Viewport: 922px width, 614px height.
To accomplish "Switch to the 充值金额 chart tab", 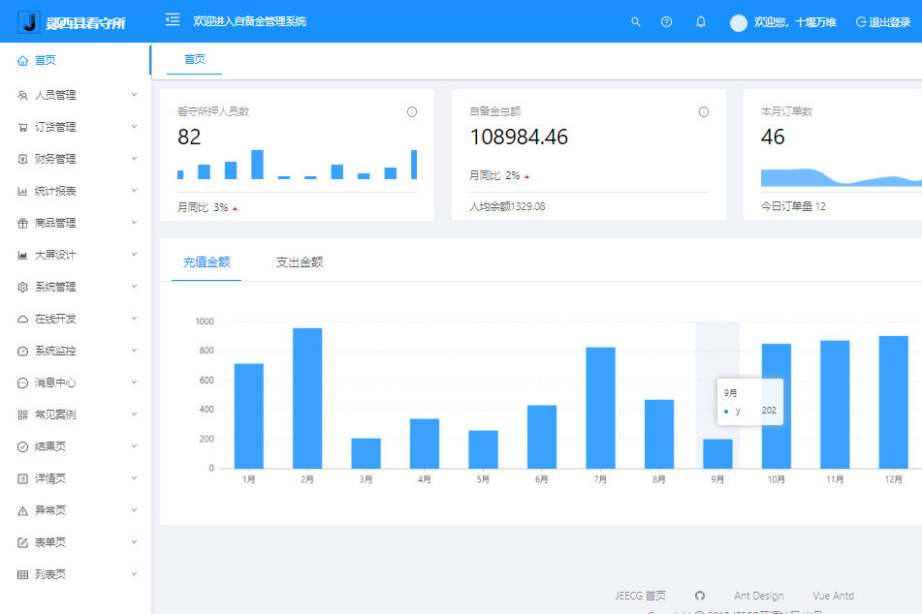I will coord(207,262).
